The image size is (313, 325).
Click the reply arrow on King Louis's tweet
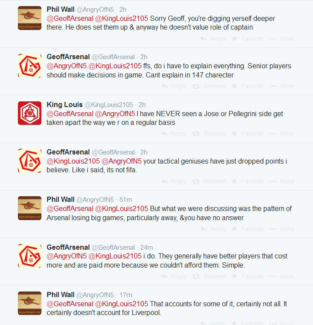click(165, 134)
